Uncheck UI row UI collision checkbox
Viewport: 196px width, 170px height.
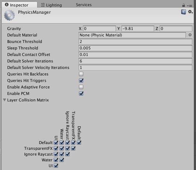pyautogui.click(x=56, y=166)
